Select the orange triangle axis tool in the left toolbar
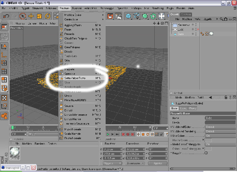Image resolution: width=237 pixels, height=172 pixels. (4, 46)
